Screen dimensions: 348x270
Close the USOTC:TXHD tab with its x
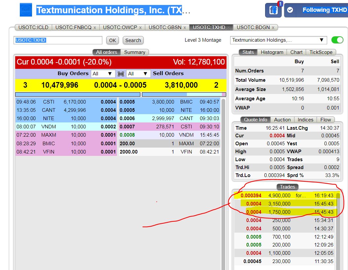click(228, 27)
